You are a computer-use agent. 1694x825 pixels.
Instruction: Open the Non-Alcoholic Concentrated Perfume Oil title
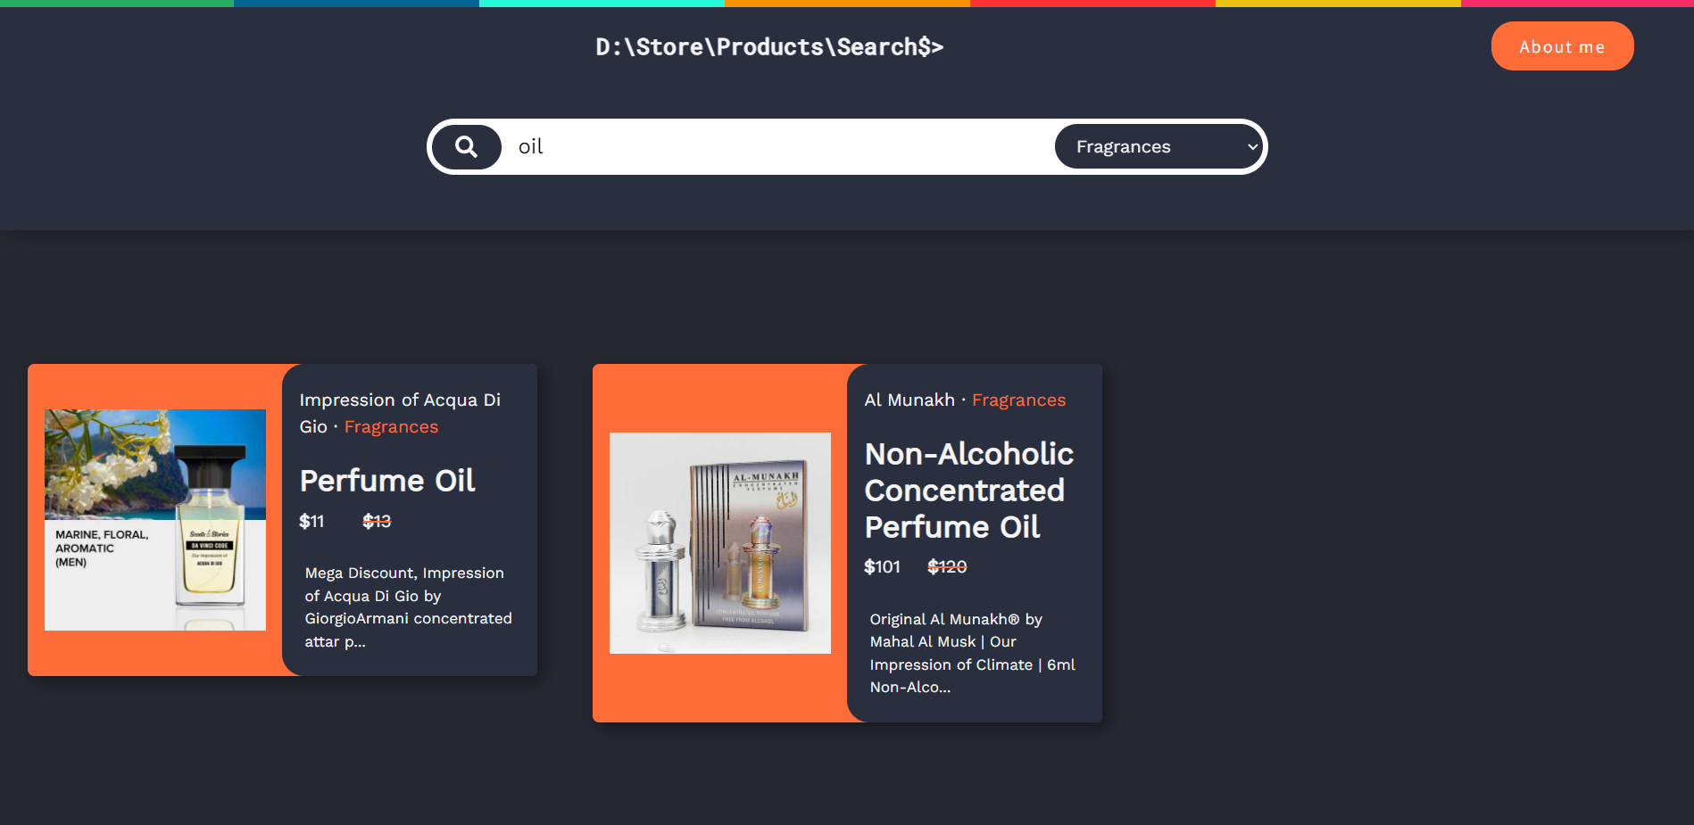[968, 491]
